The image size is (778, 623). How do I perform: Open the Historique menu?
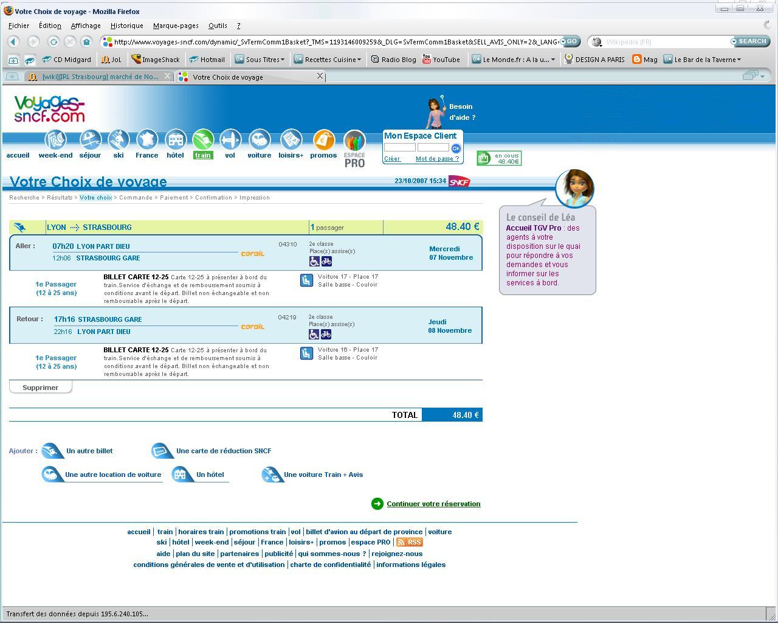click(127, 26)
